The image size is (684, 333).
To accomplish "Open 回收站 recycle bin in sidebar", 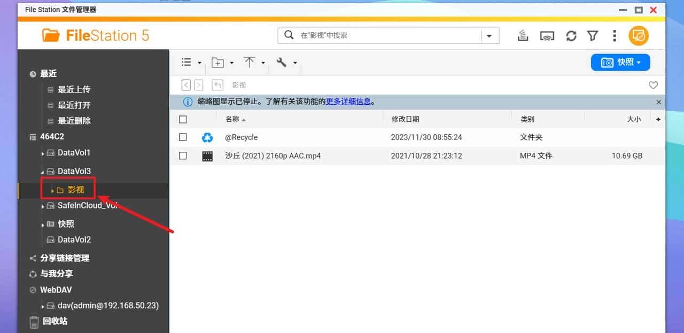I will point(55,321).
